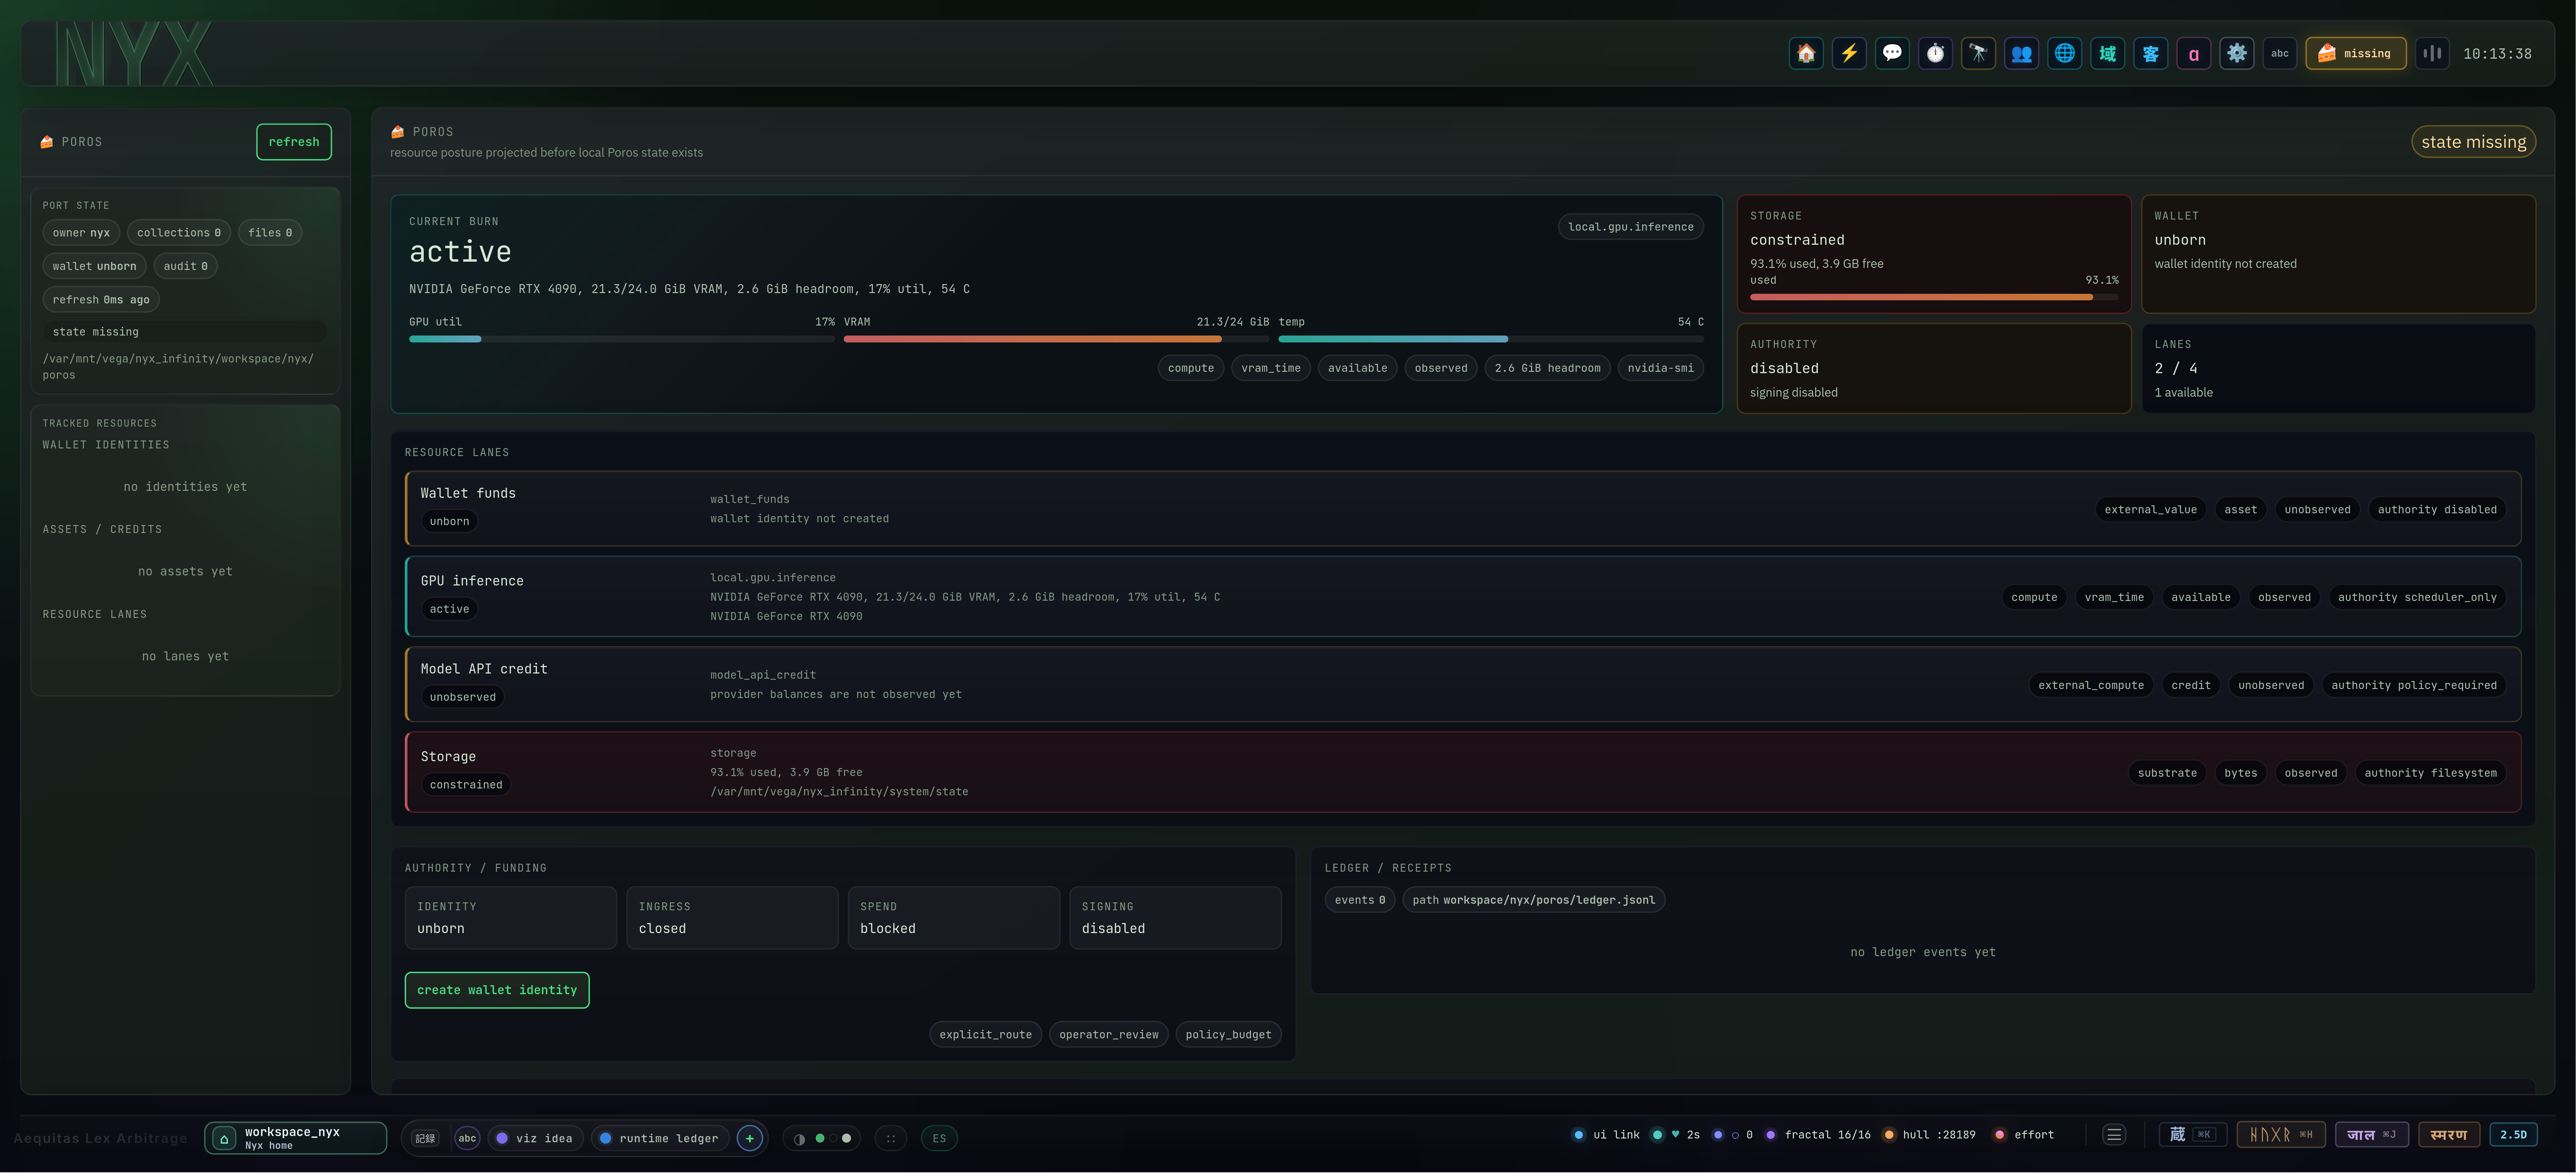Switch to the 'runtime ledger' tab
The height and width of the screenshot is (1173, 2576).
click(x=660, y=1138)
